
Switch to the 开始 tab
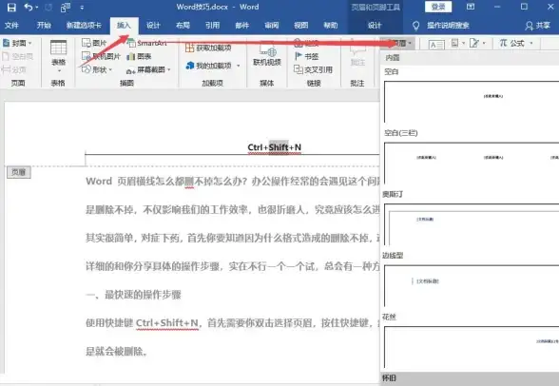click(44, 26)
